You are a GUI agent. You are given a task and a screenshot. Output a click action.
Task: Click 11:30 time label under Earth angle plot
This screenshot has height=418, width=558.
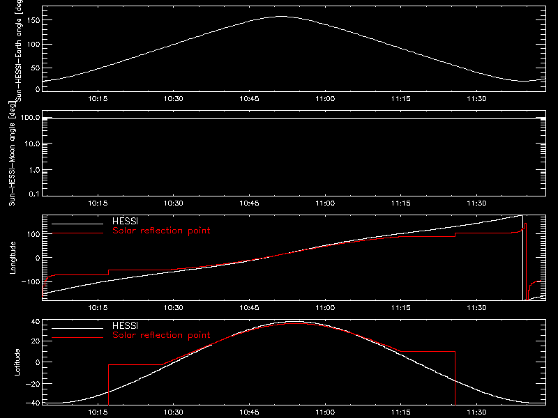pos(476,99)
